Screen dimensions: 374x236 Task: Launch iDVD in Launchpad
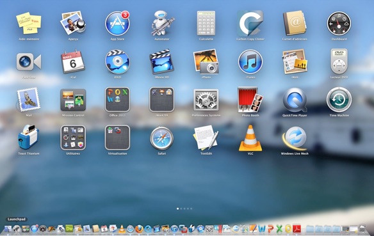[x=117, y=61]
